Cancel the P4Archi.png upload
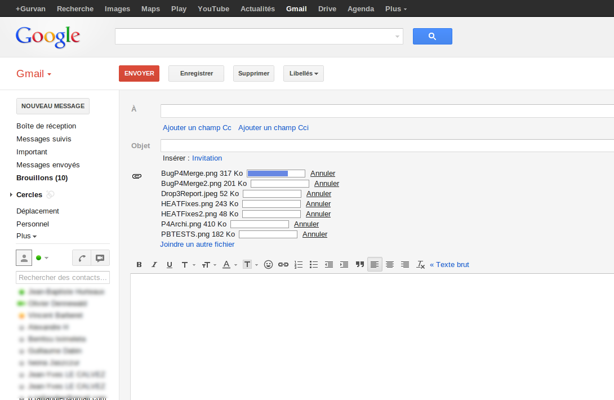This screenshot has height=400, width=614. 306,224
